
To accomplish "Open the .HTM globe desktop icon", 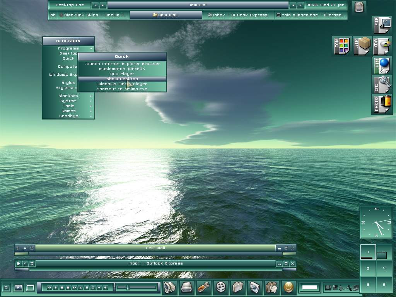I will click(382, 66).
